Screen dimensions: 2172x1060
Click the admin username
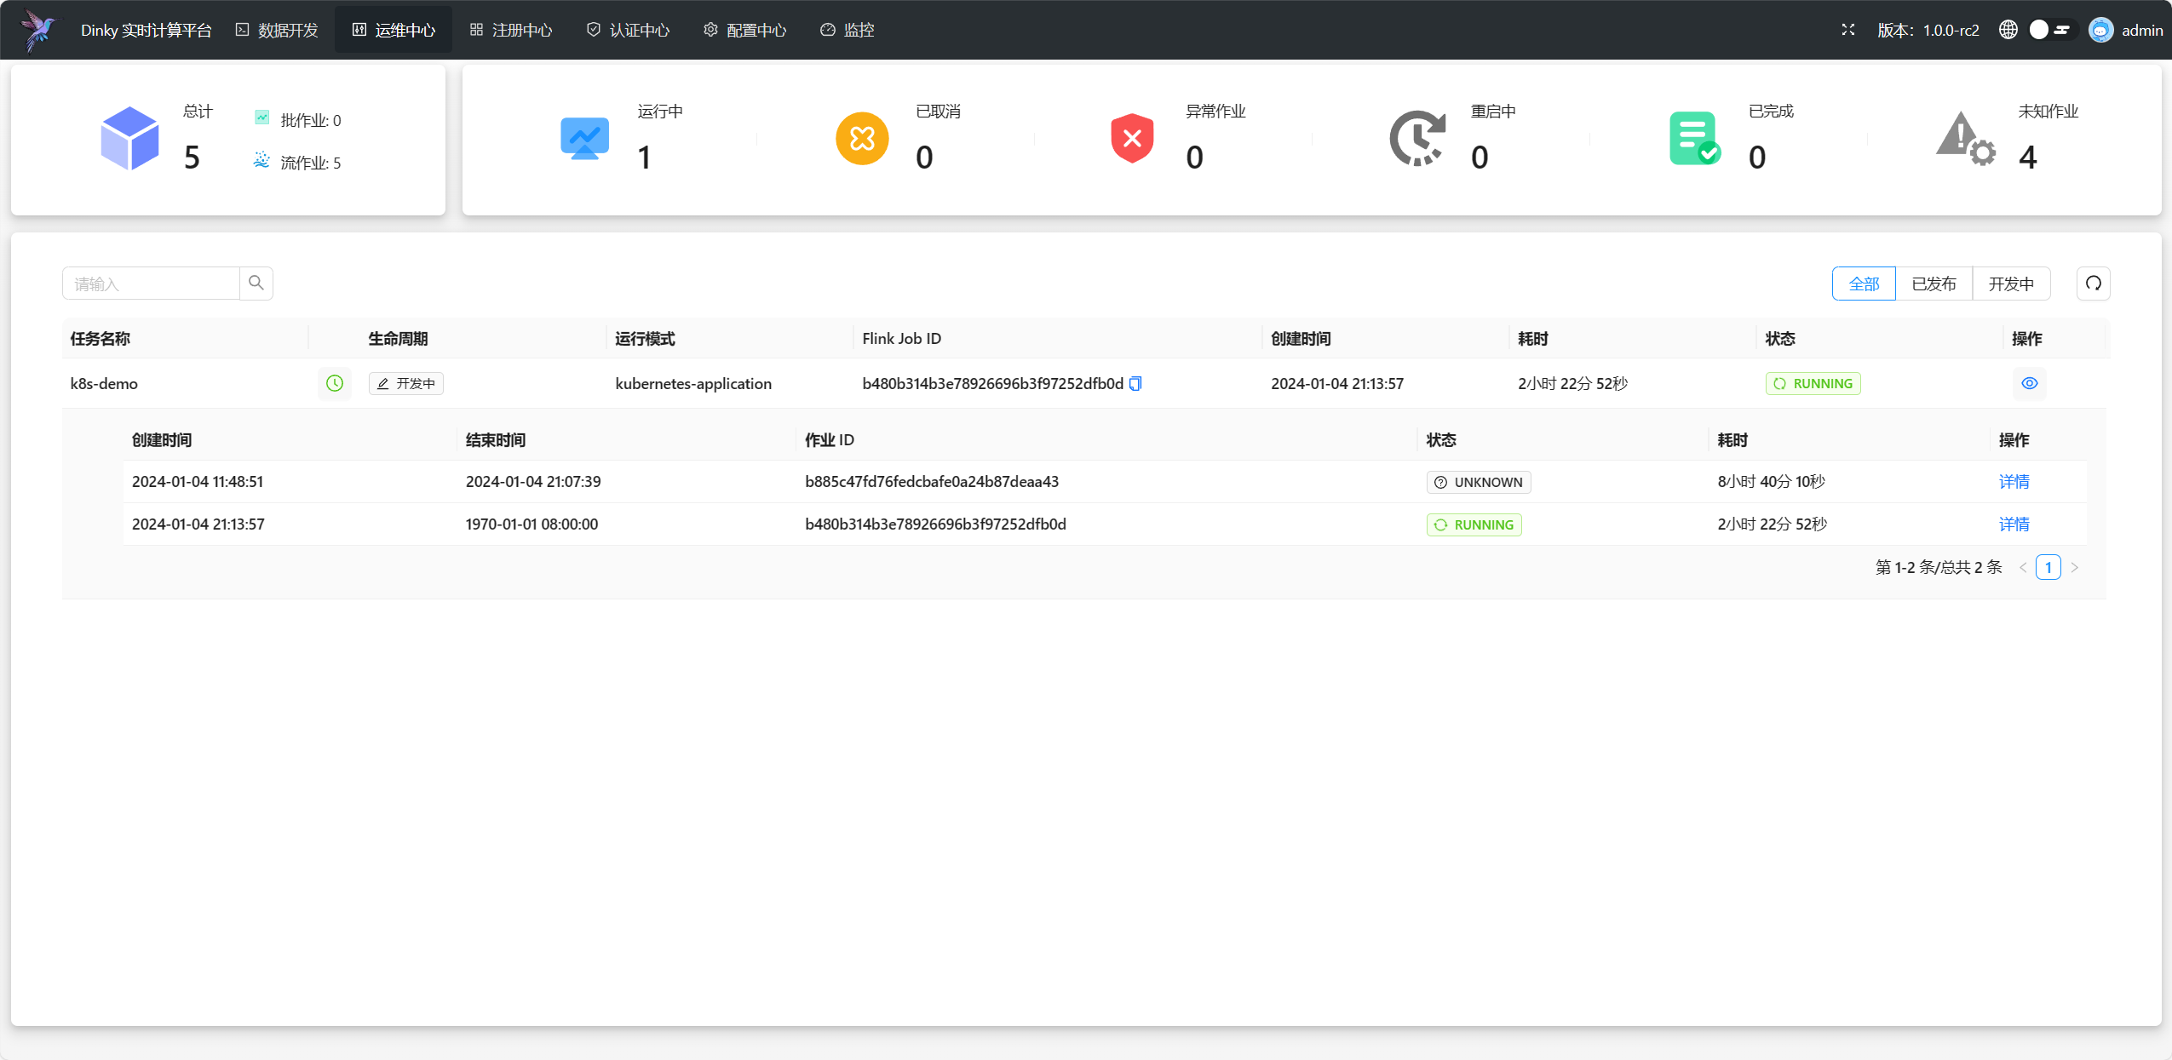2142,30
